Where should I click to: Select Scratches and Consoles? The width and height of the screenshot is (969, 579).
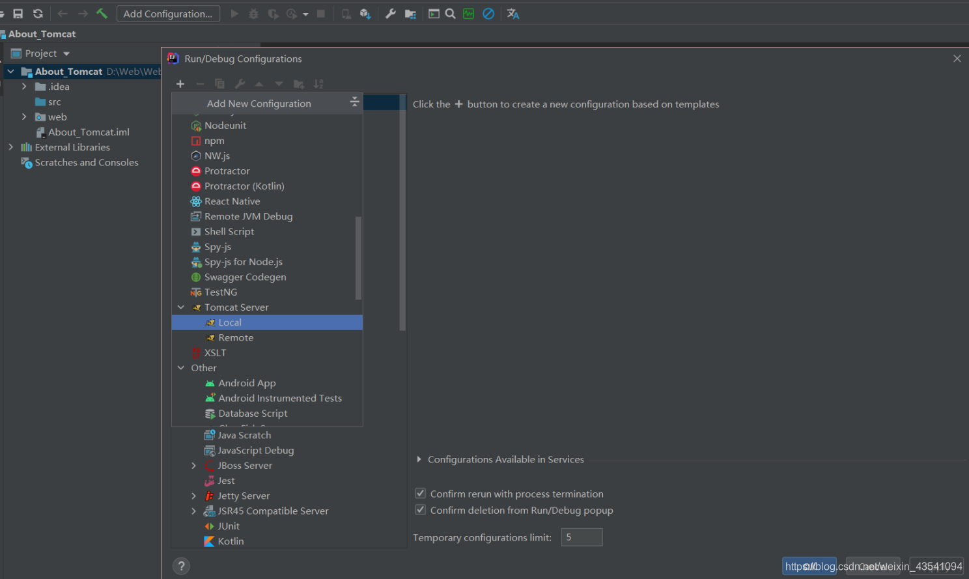pos(87,163)
